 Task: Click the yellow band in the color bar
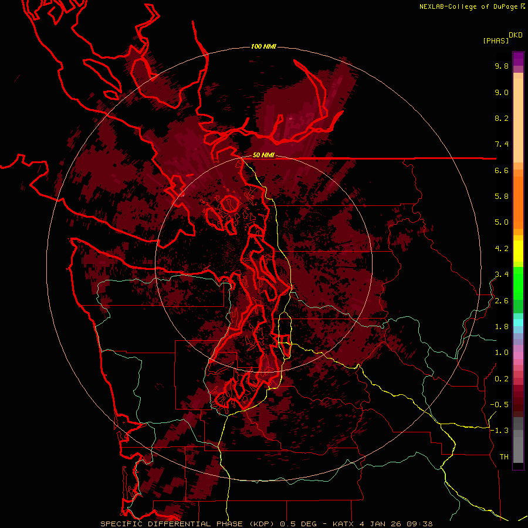click(518, 251)
